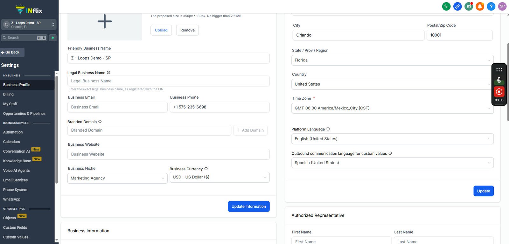Click info icon beside Legal Business Name
The height and width of the screenshot is (244, 509).
pyautogui.click(x=108, y=73)
